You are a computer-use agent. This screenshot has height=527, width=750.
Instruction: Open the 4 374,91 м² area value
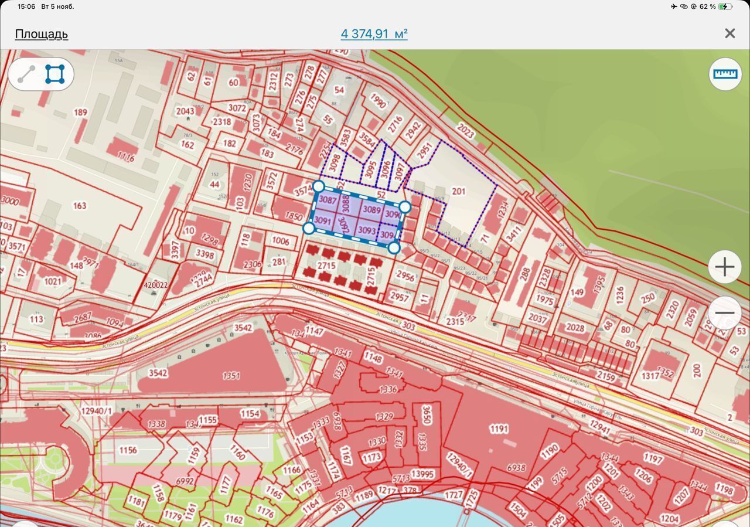click(x=374, y=34)
